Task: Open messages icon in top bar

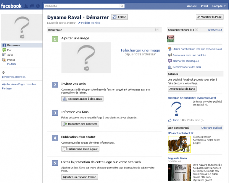Action: [x=32, y=6]
